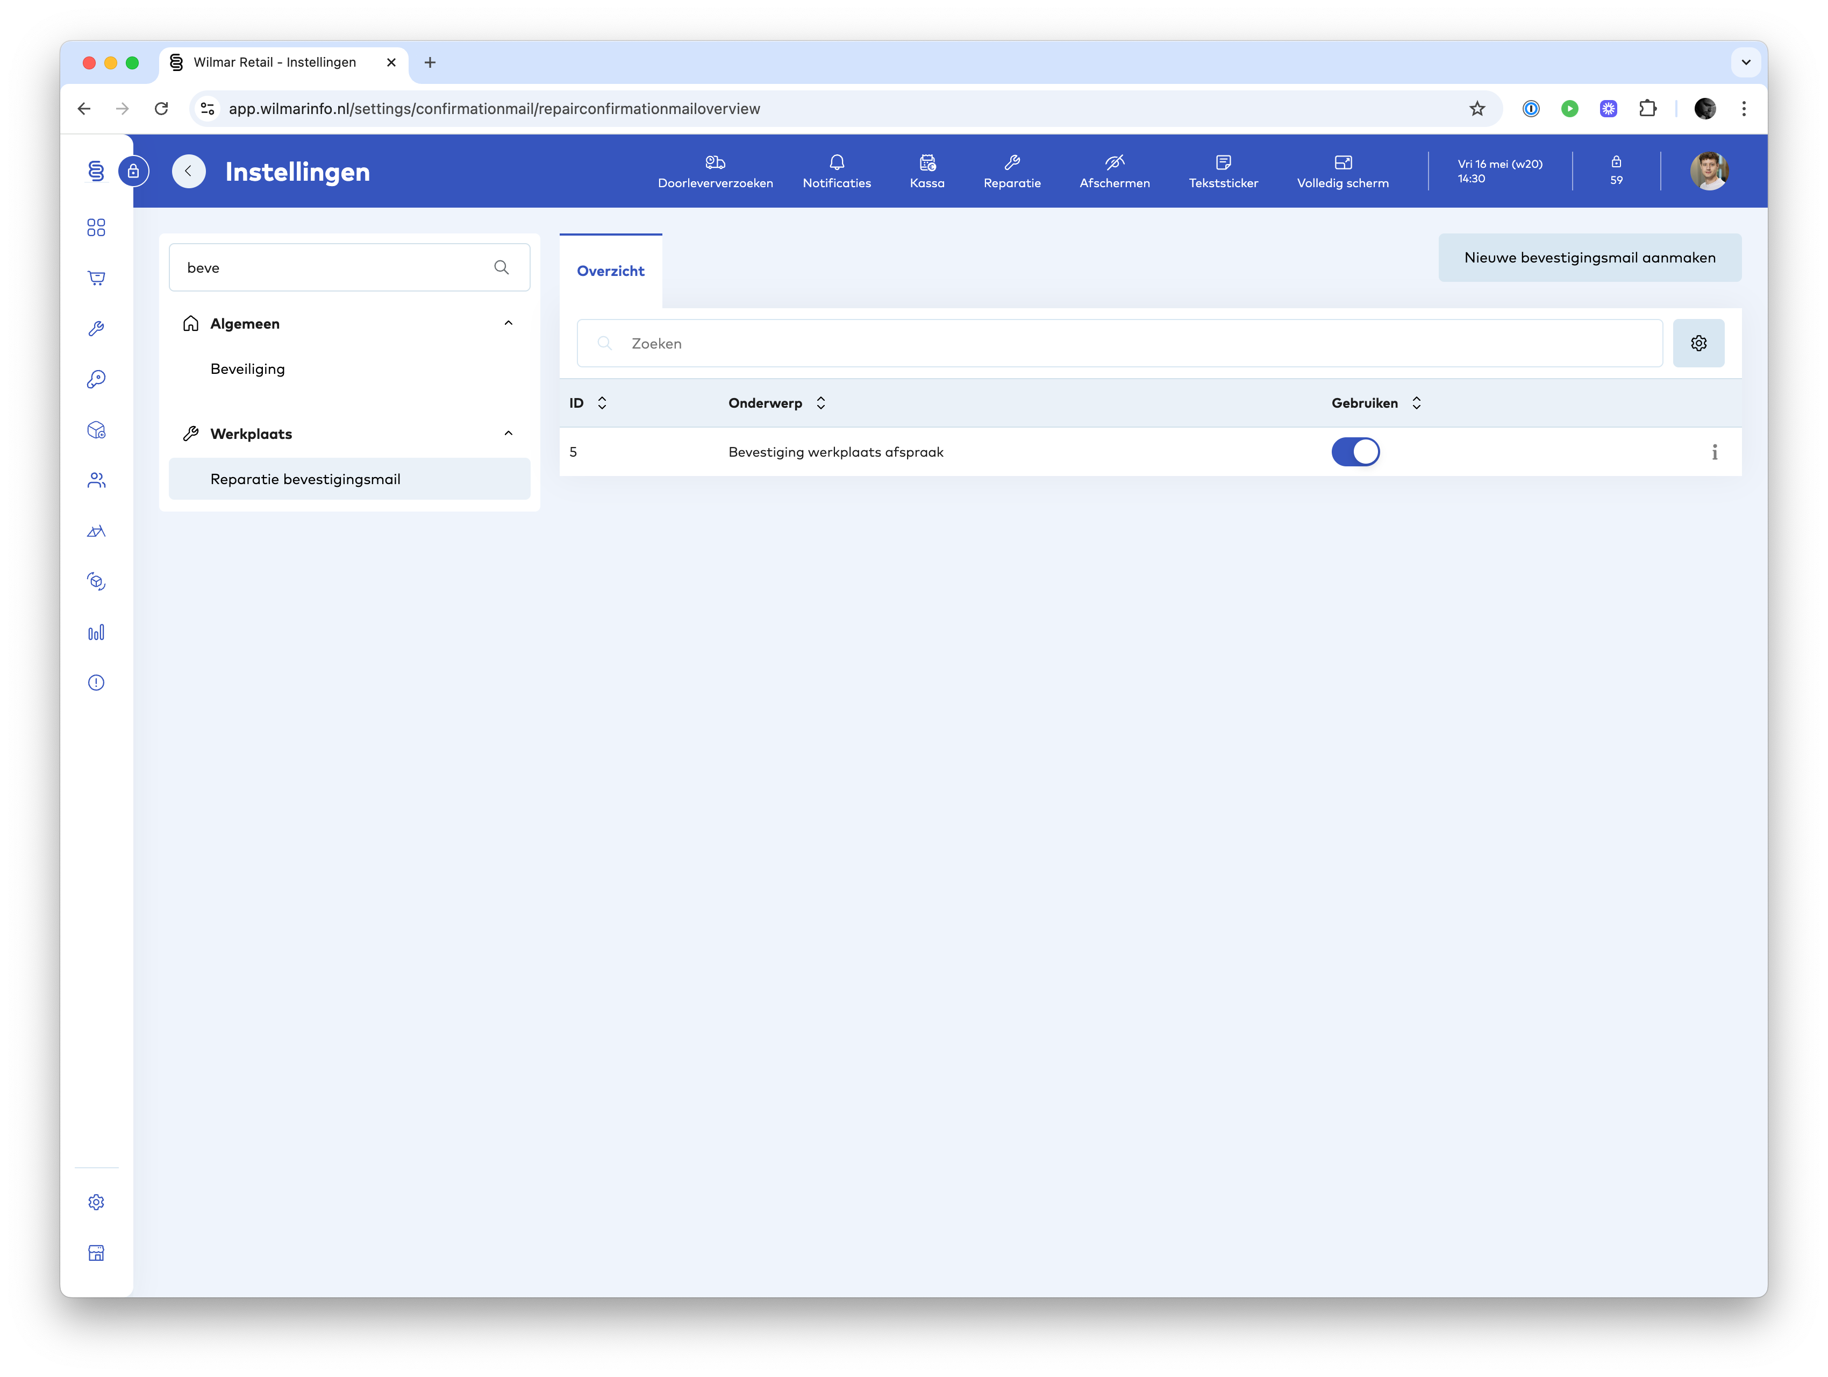Disable Bevestiging werkplaats afspraak toggle
Screen dimensions: 1828x1377
1354,452
